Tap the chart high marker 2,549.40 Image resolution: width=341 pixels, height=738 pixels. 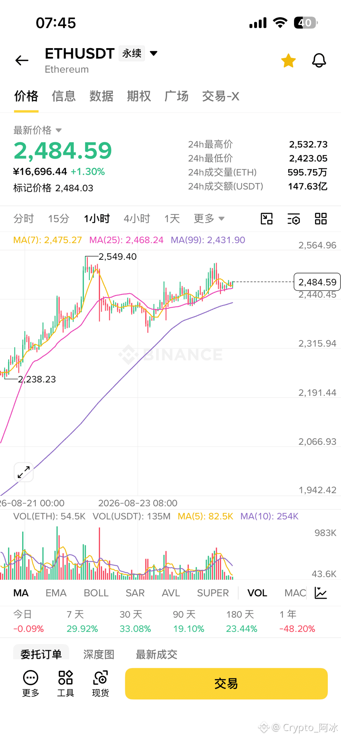point(117,257)
